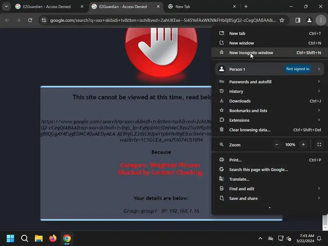Click the menu scroll-down arrow

click(270, 208)
